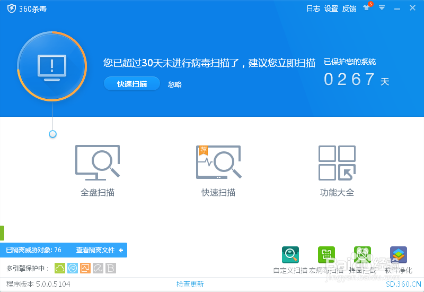Toggle the gray B BitDefender engine icon
This screenshot has height=292, width=424.
[x=111, y=268]
